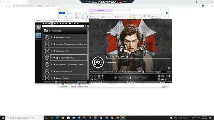Screen dimensions: 214x120
Task: Open Вид tab in Explorer ribbon
Action: (x=86, y=13)
